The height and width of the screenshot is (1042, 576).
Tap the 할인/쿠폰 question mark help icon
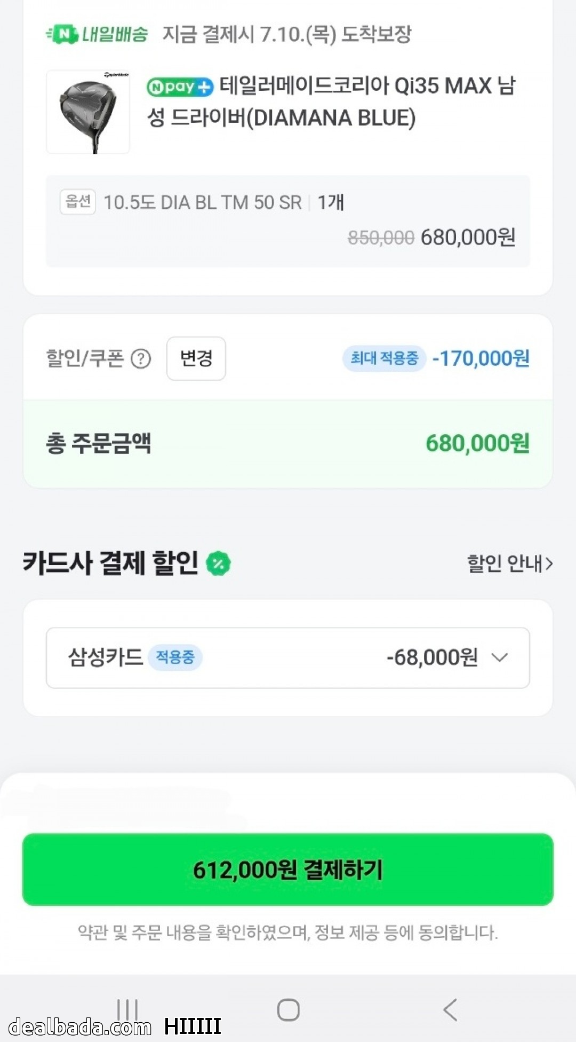(141, 359)
